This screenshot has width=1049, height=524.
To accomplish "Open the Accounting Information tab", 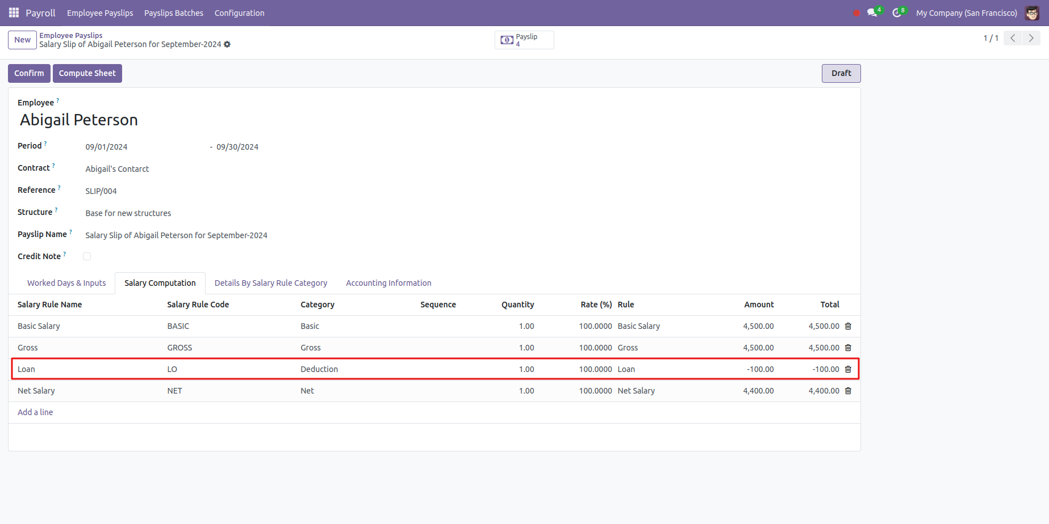I will coord(388,283).
